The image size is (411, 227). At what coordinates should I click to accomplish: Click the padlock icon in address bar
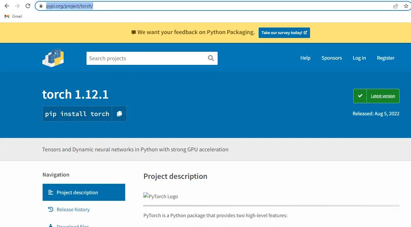point(40,6)
